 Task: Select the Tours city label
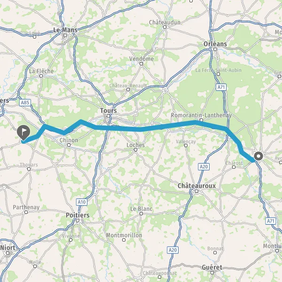[109, 110]
